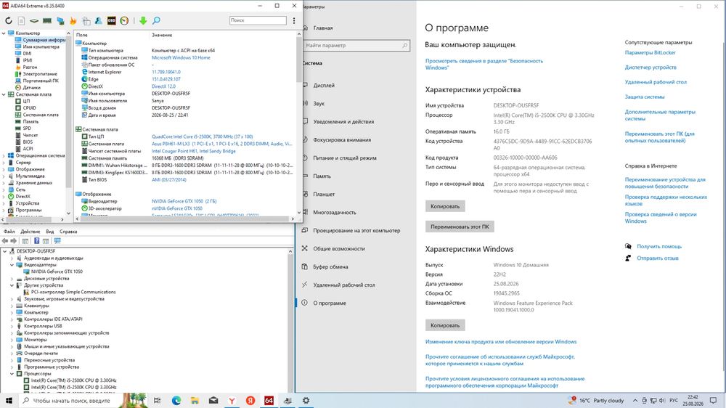The image size is (726, 408).
Task: Expand Операционная система node in AIDA64 tree
Action: [x=4, y=155]
